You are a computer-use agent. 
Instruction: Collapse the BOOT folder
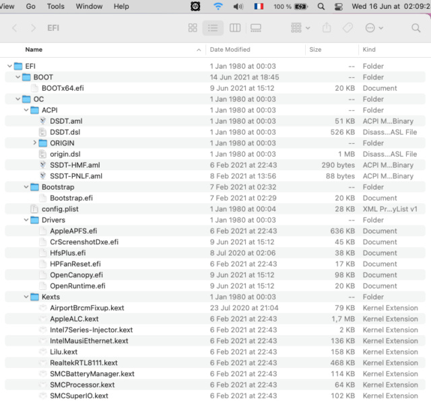point(18,77)
